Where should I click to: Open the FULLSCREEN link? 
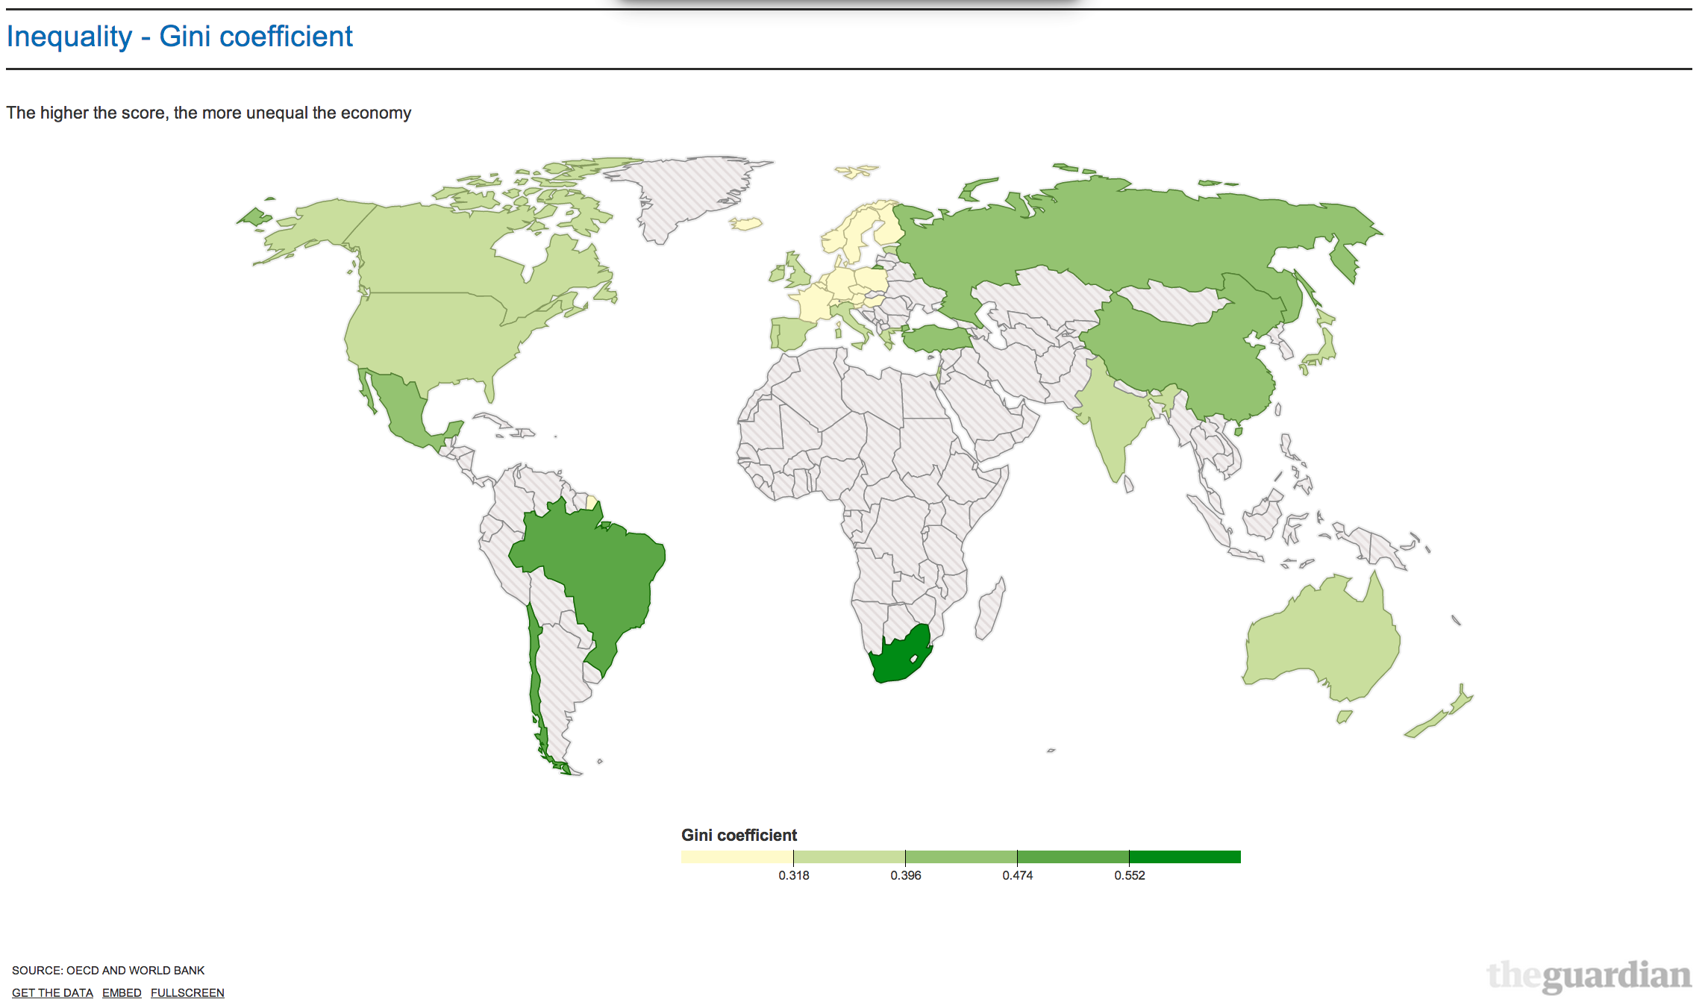(x=187, y=992)
